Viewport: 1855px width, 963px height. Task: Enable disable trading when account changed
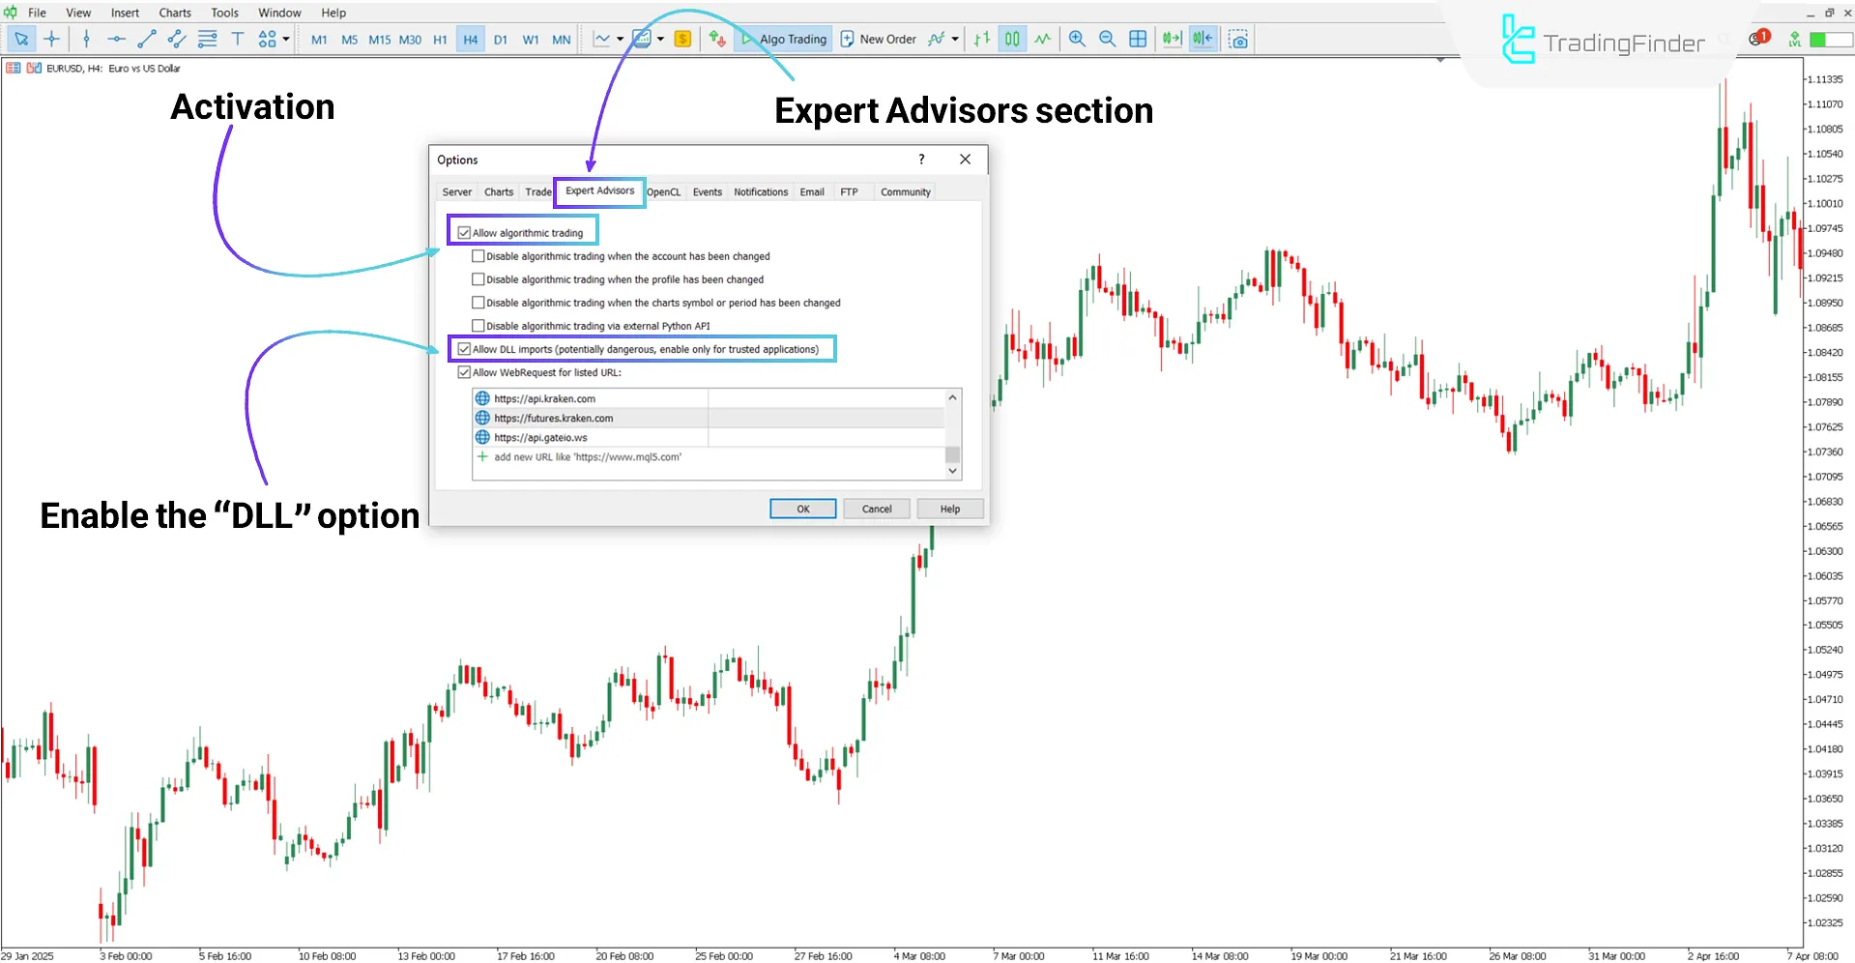coord(478,256)
